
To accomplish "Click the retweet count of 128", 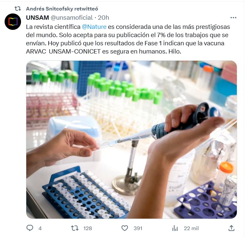I will 87,228.
